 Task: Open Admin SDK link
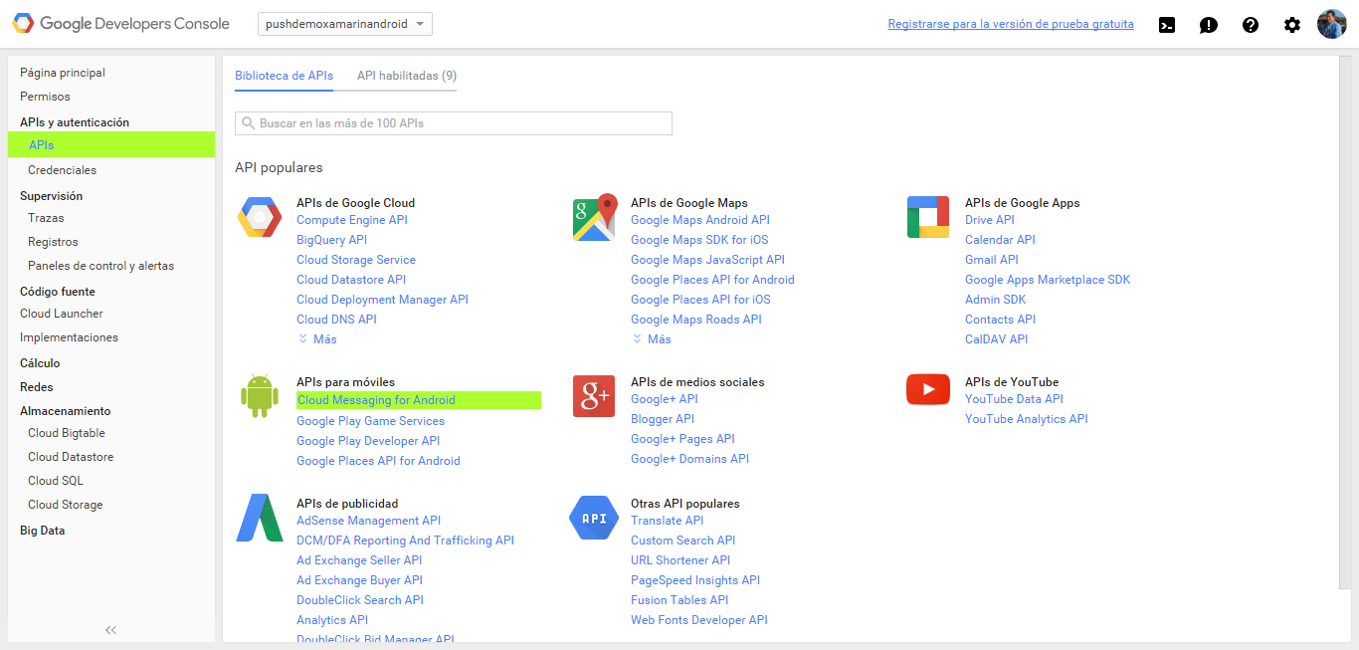pyautogui.click(x=995, y=300)
